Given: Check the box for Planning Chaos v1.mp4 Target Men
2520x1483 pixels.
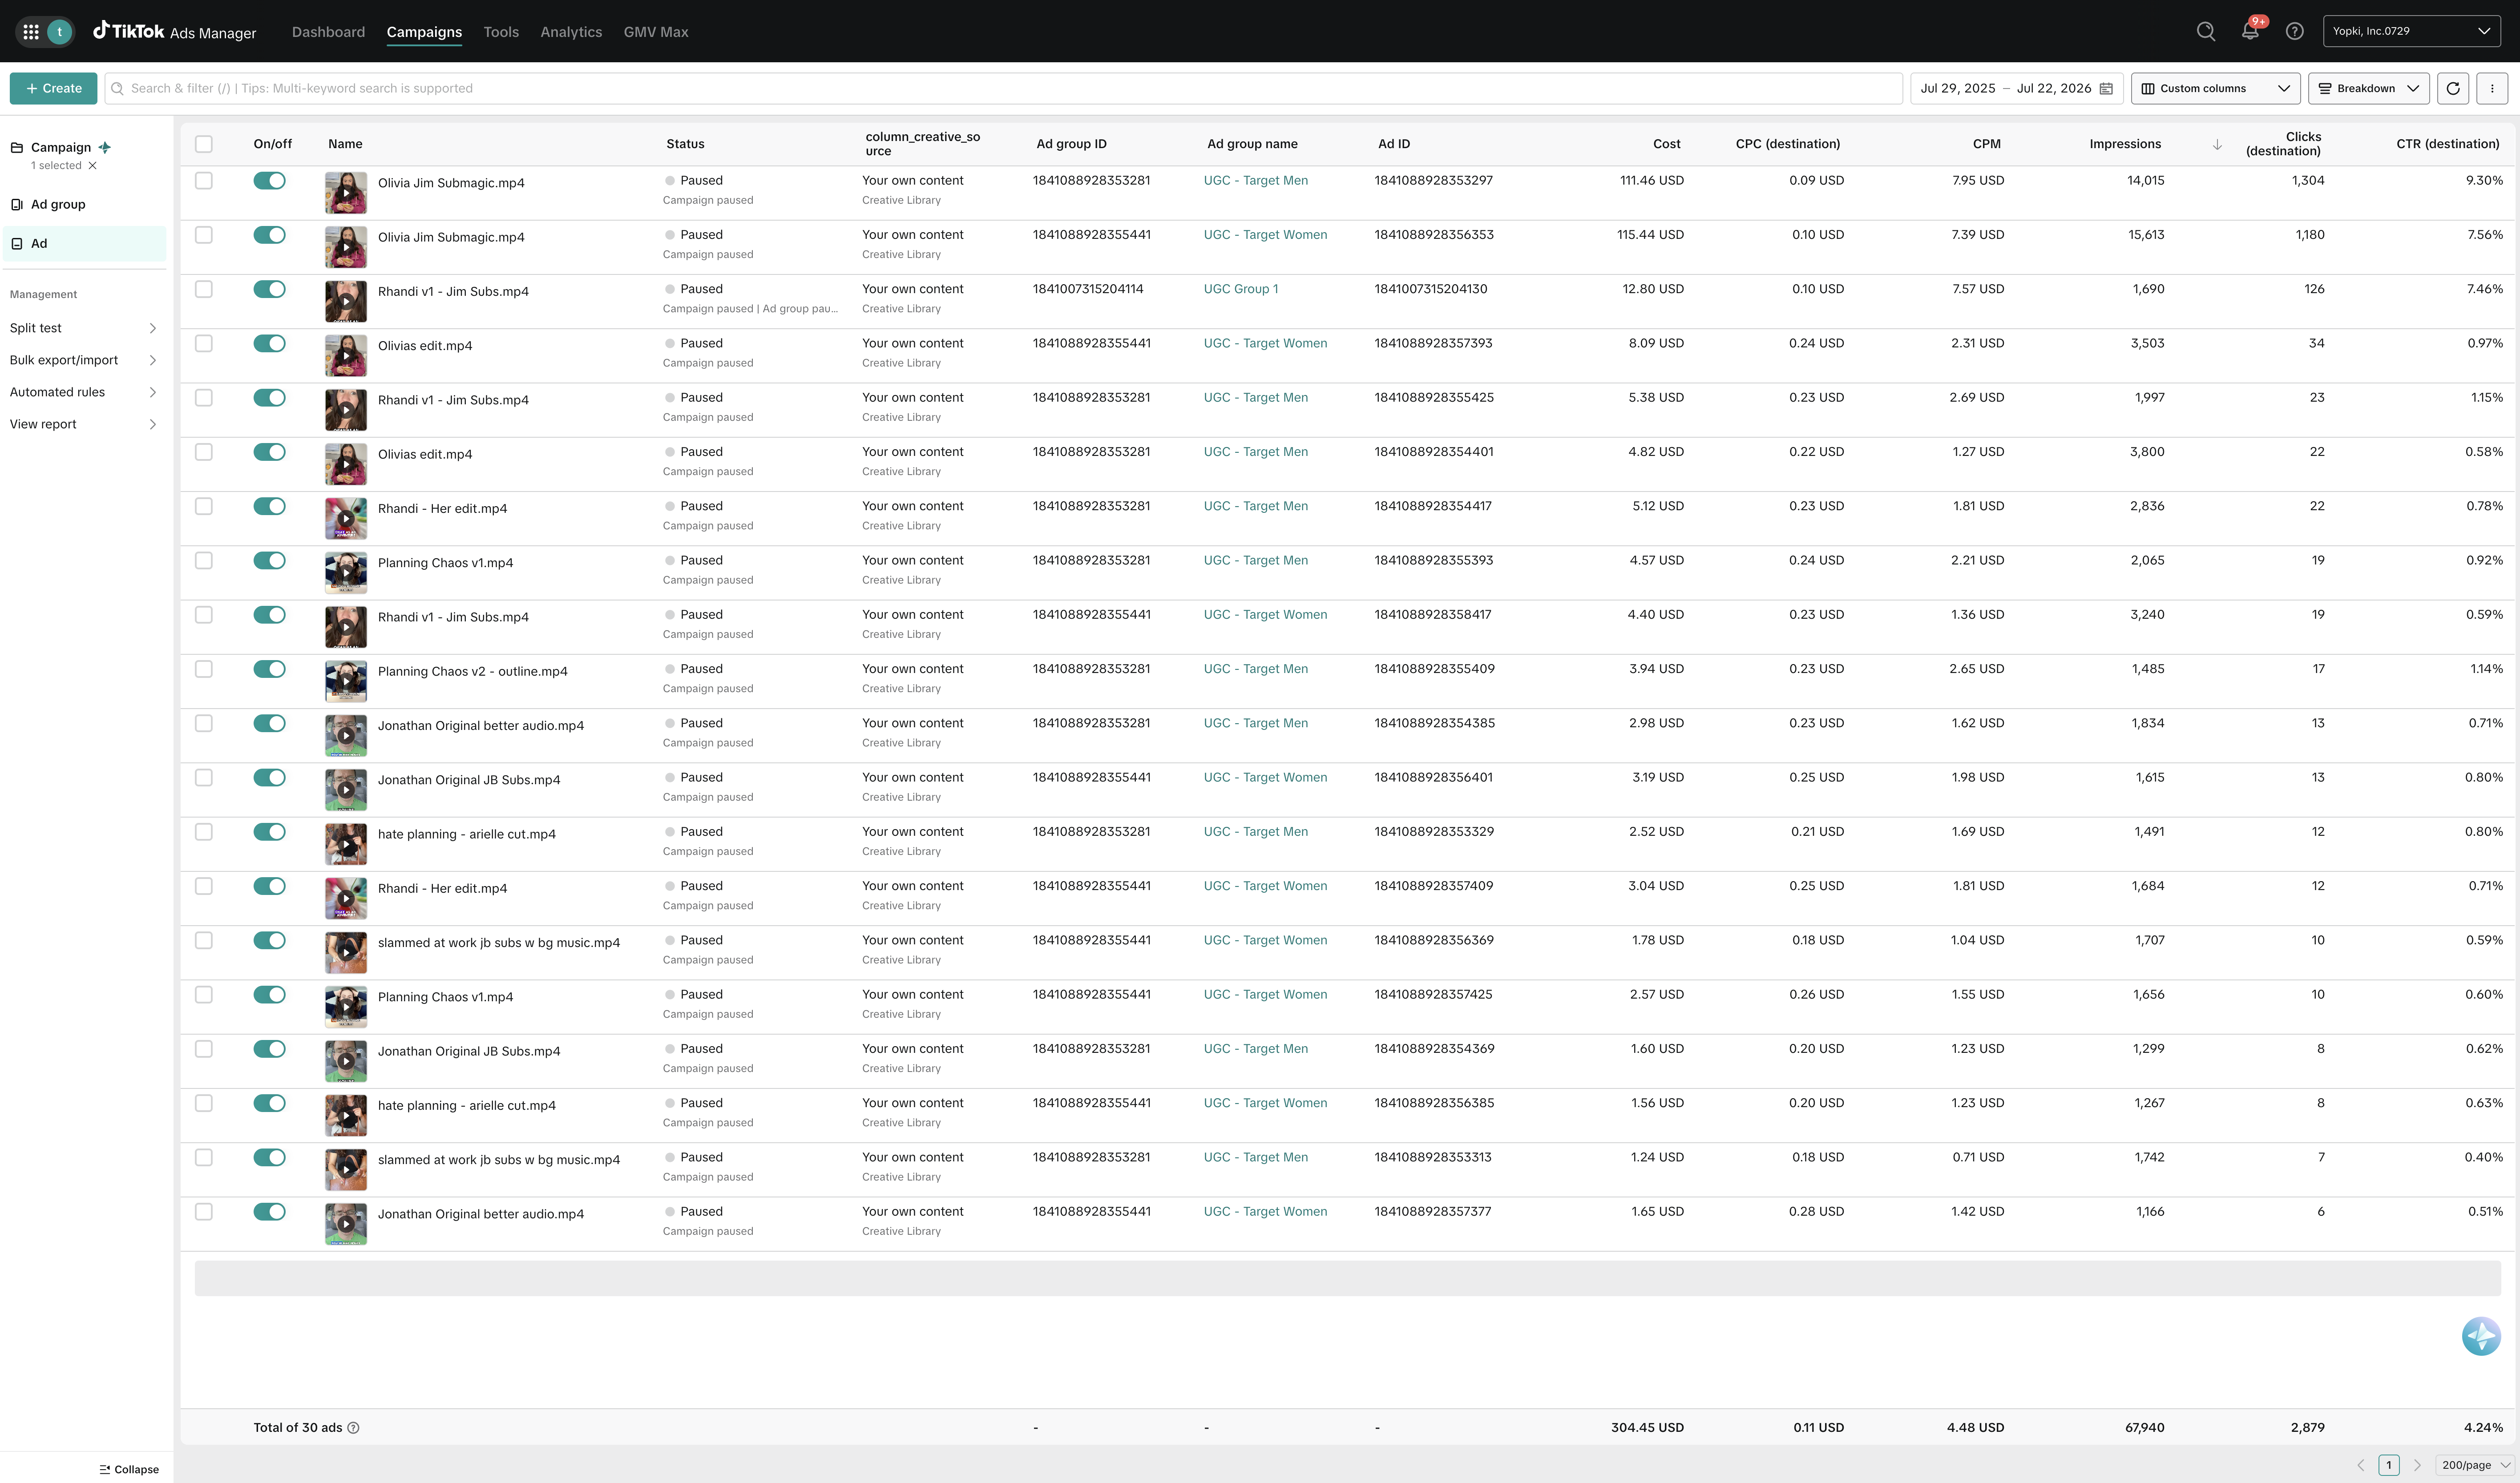Looking at the screenshot, I should tap(204, 561).
